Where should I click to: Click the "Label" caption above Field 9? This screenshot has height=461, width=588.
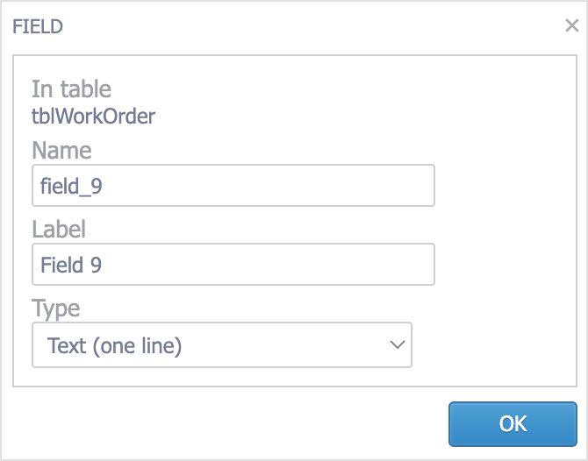pos(59,229)
